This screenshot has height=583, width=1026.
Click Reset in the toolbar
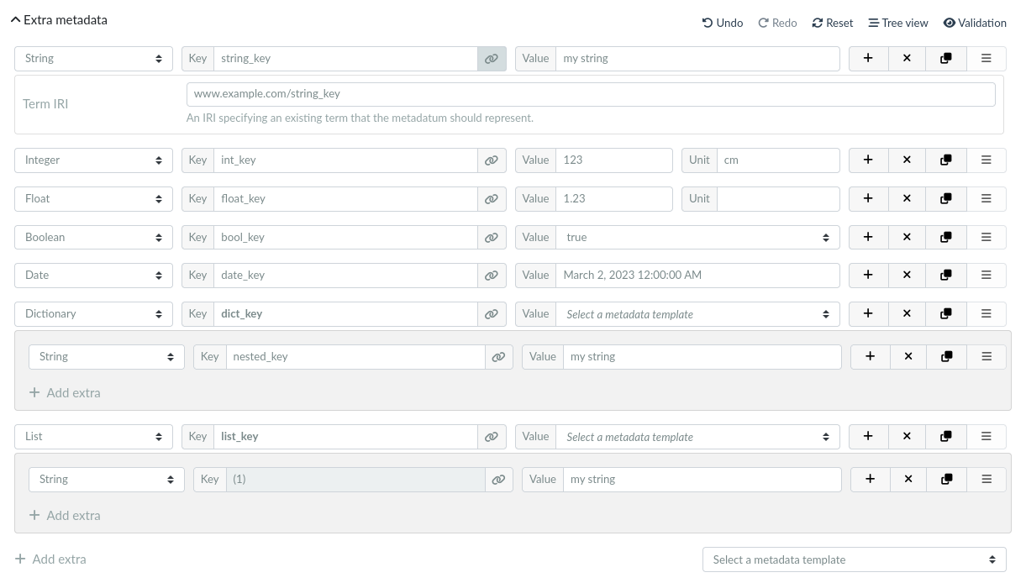click(x=832, y=23)
